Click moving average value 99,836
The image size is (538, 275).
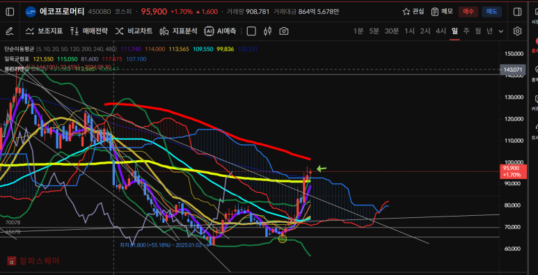[225, 49]
